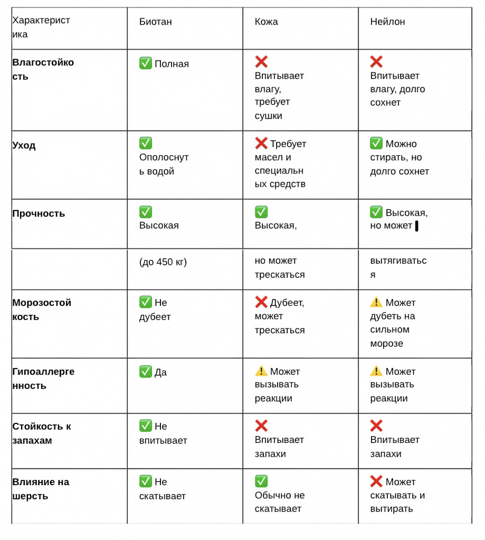The image size is (485, 540).
Task: Click warning icon in Нейлон Морозостойкость cell
Action: pyautogui.click(x=376, y=302)
